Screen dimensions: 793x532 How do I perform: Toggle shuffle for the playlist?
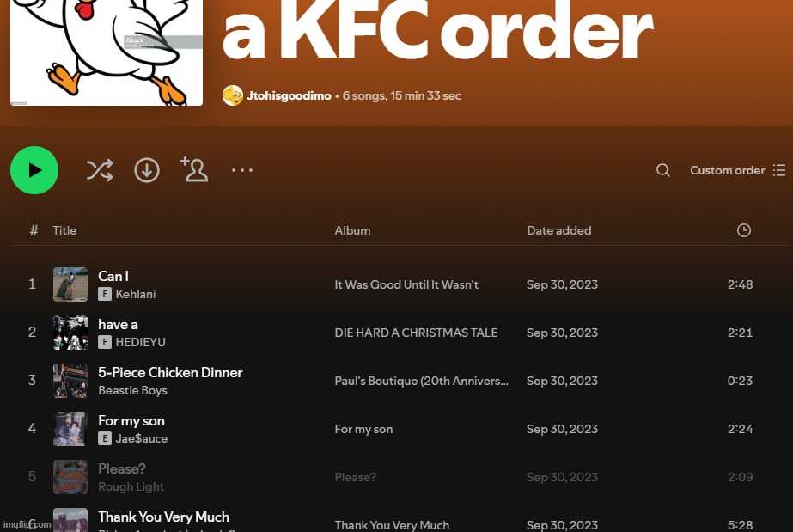point(100,170)
